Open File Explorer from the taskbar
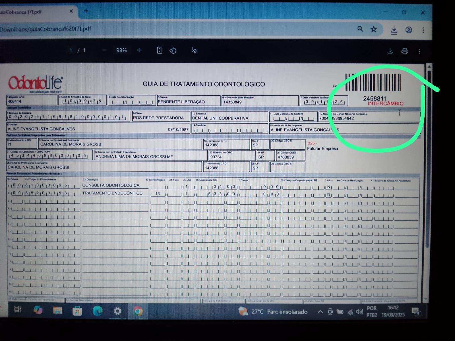Viewport: 455px width, 341px height. pyautogui.click(x=57, y=311)
